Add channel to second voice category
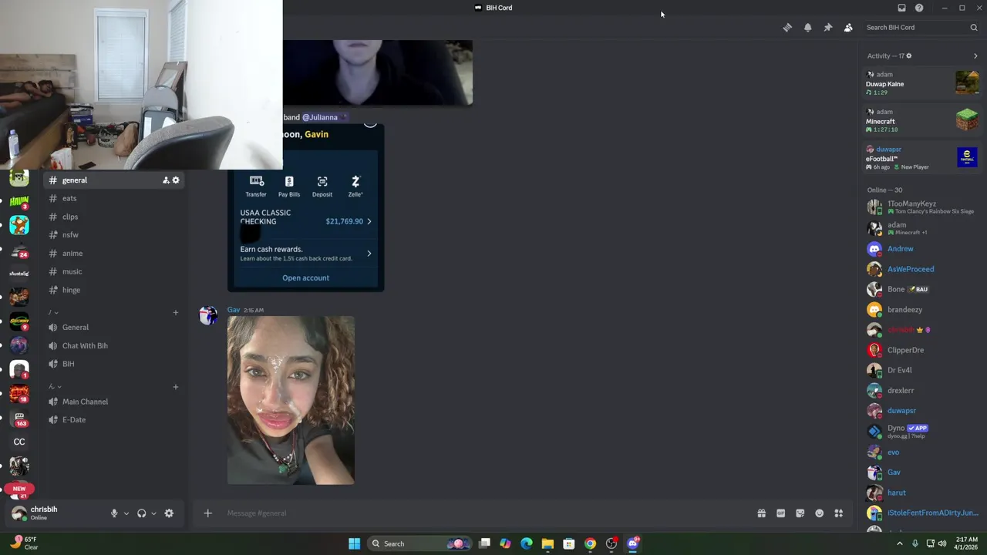The width and height of the screenshot is (987, 555). (175, 387)
